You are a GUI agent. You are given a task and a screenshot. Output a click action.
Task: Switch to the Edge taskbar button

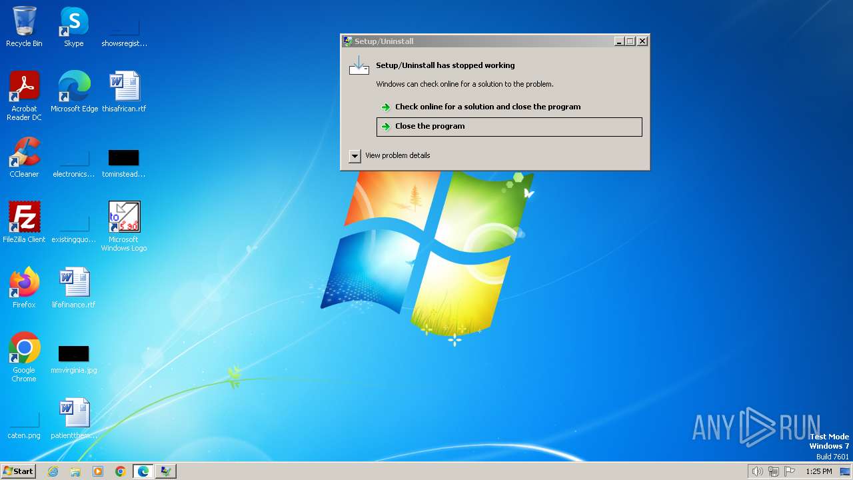coord(143,471)
